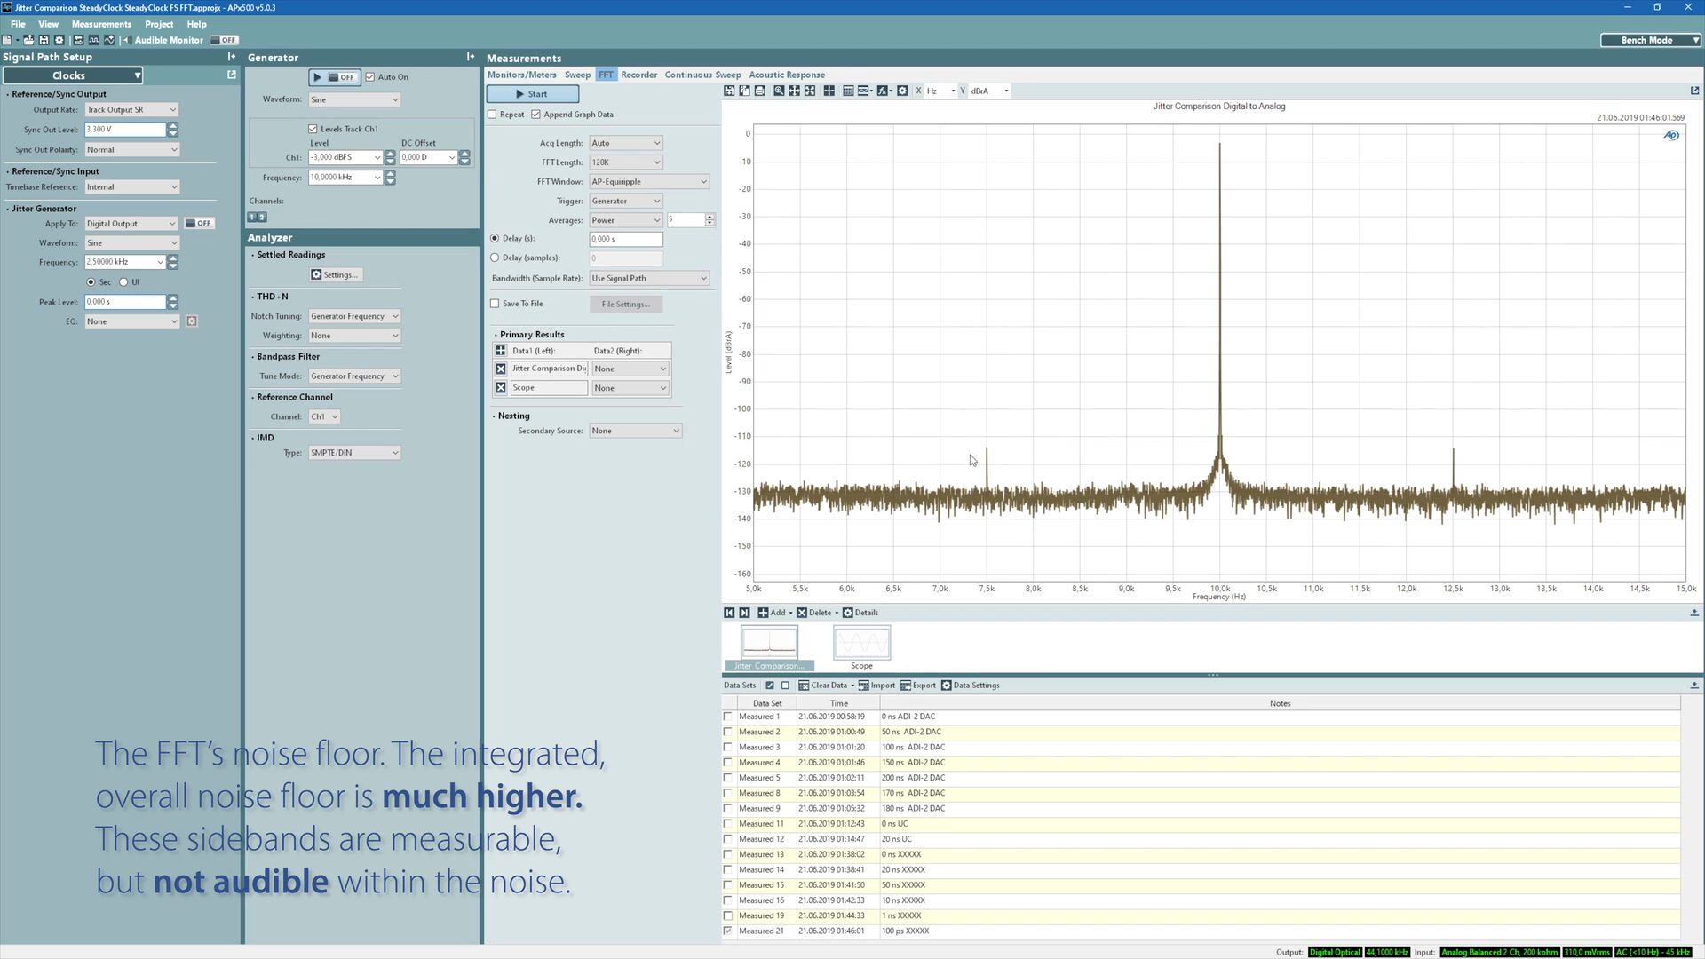Switch to the Recorder measurement tab
The width and height of the screenshot is (1705, 959).
coord(638,75)
